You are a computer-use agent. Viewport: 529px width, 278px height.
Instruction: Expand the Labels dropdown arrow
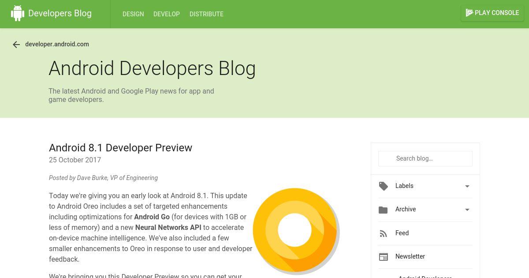(x=467, y=186)
